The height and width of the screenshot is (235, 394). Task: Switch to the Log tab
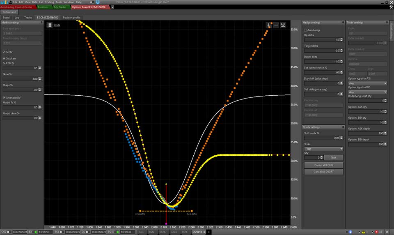coord(17,18)
